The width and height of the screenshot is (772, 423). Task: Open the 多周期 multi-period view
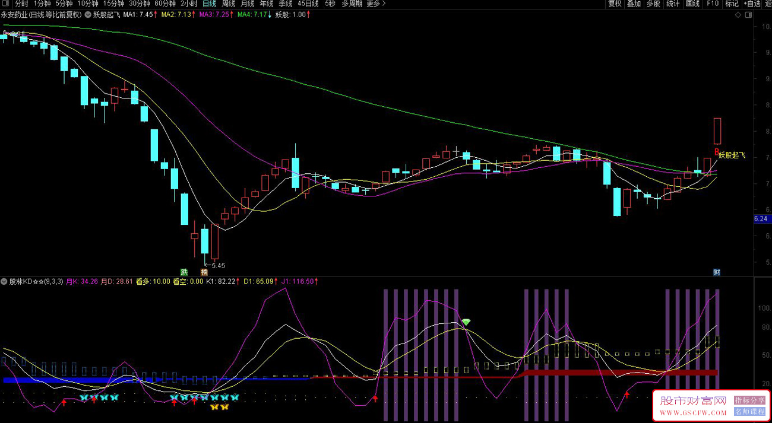[x=352, y=4]
